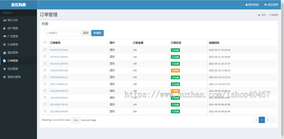Screen dimensions: 284x139
Task: Click orange 已评价 badge for order 20220218991288
Action: click(175, 70)
